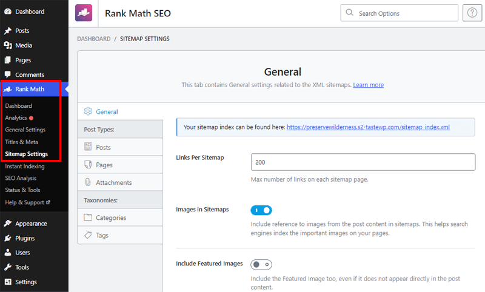Click the Search Options field

click(400, 13)
